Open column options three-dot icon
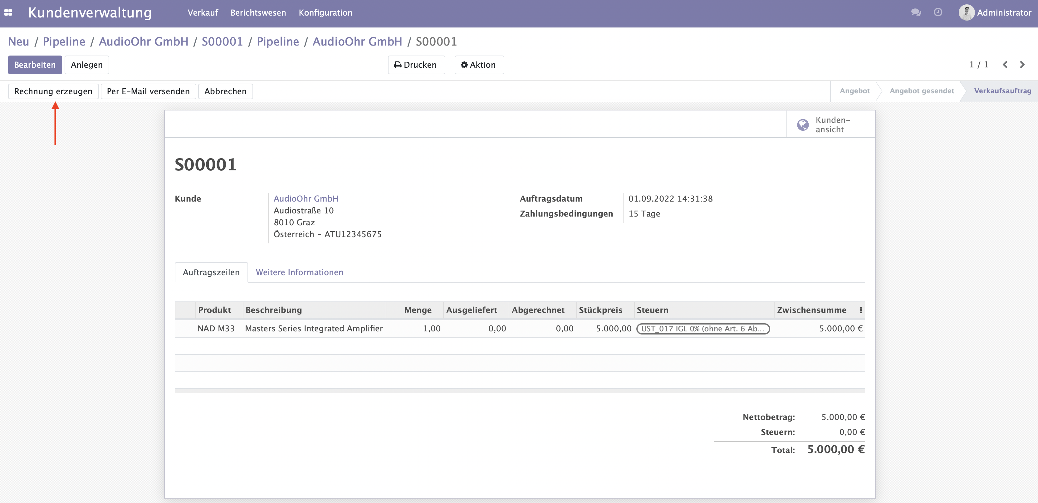 (861, 310)
